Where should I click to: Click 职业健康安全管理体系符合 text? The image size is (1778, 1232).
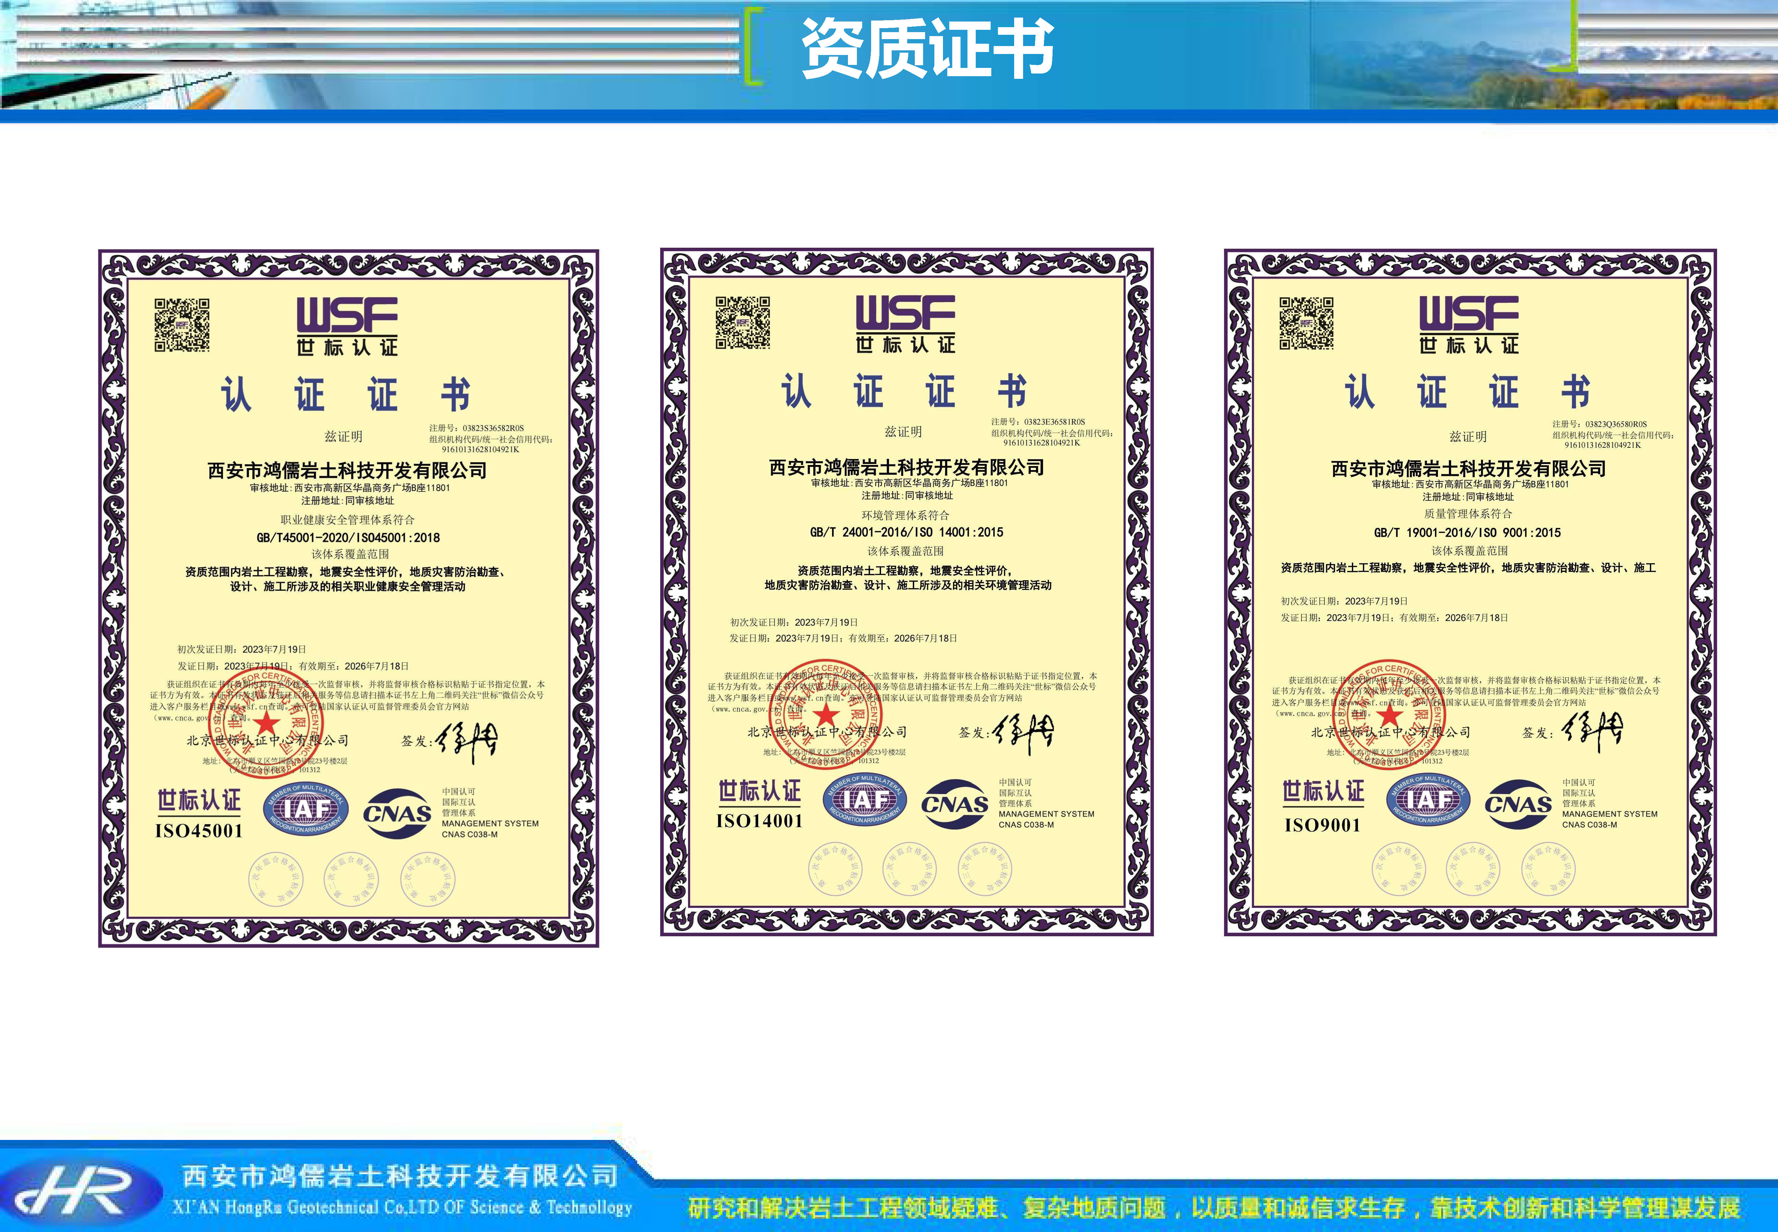(347, 520)
